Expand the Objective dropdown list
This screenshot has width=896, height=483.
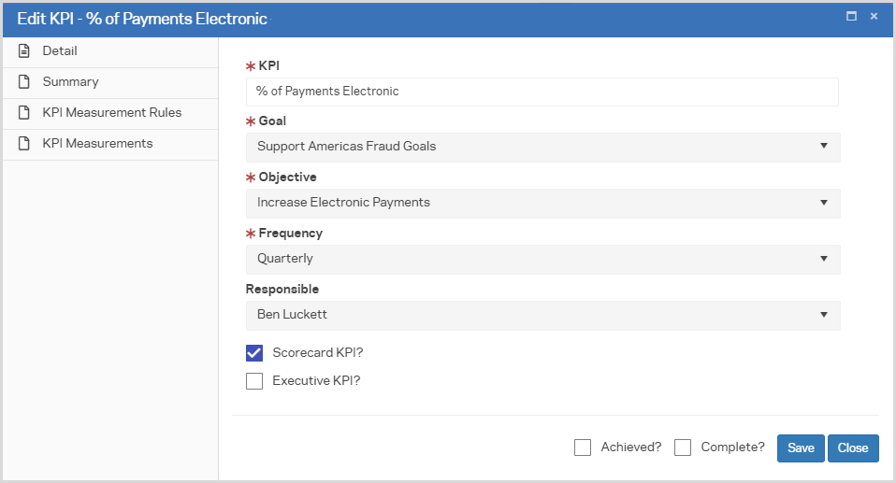click(x=542, y=203)
